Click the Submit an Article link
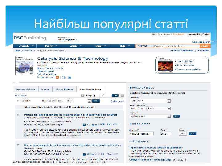 point(46,74)
